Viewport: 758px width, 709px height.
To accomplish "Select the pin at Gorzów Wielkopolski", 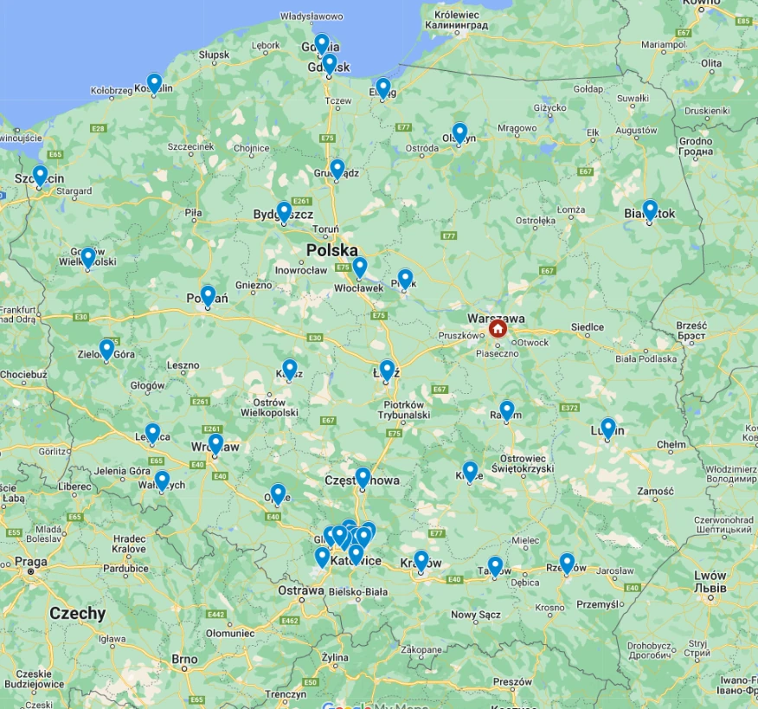I will [x=87, y=257].
